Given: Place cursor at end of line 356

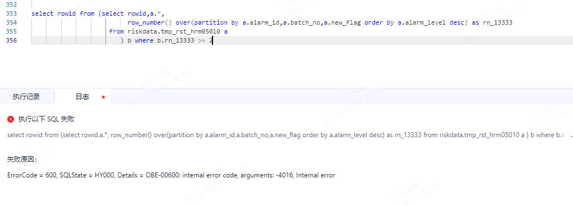Looking at the screenshot, I should tap(212, 40).
